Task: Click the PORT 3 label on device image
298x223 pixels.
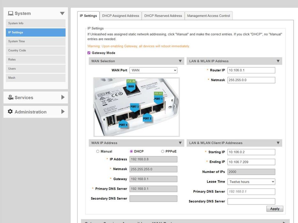Action: [135, 107]
